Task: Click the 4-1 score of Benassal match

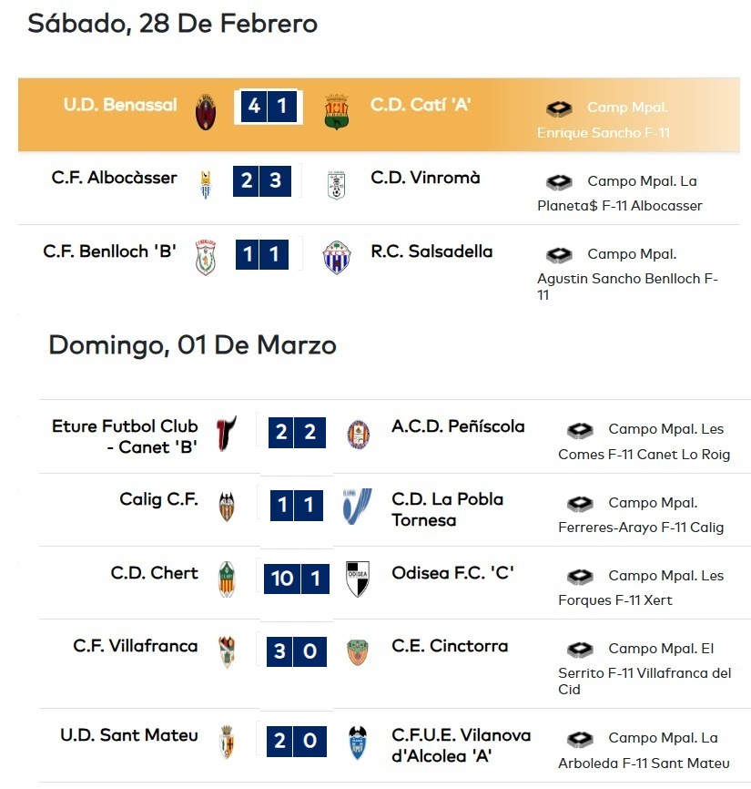Action: point(268,107)
